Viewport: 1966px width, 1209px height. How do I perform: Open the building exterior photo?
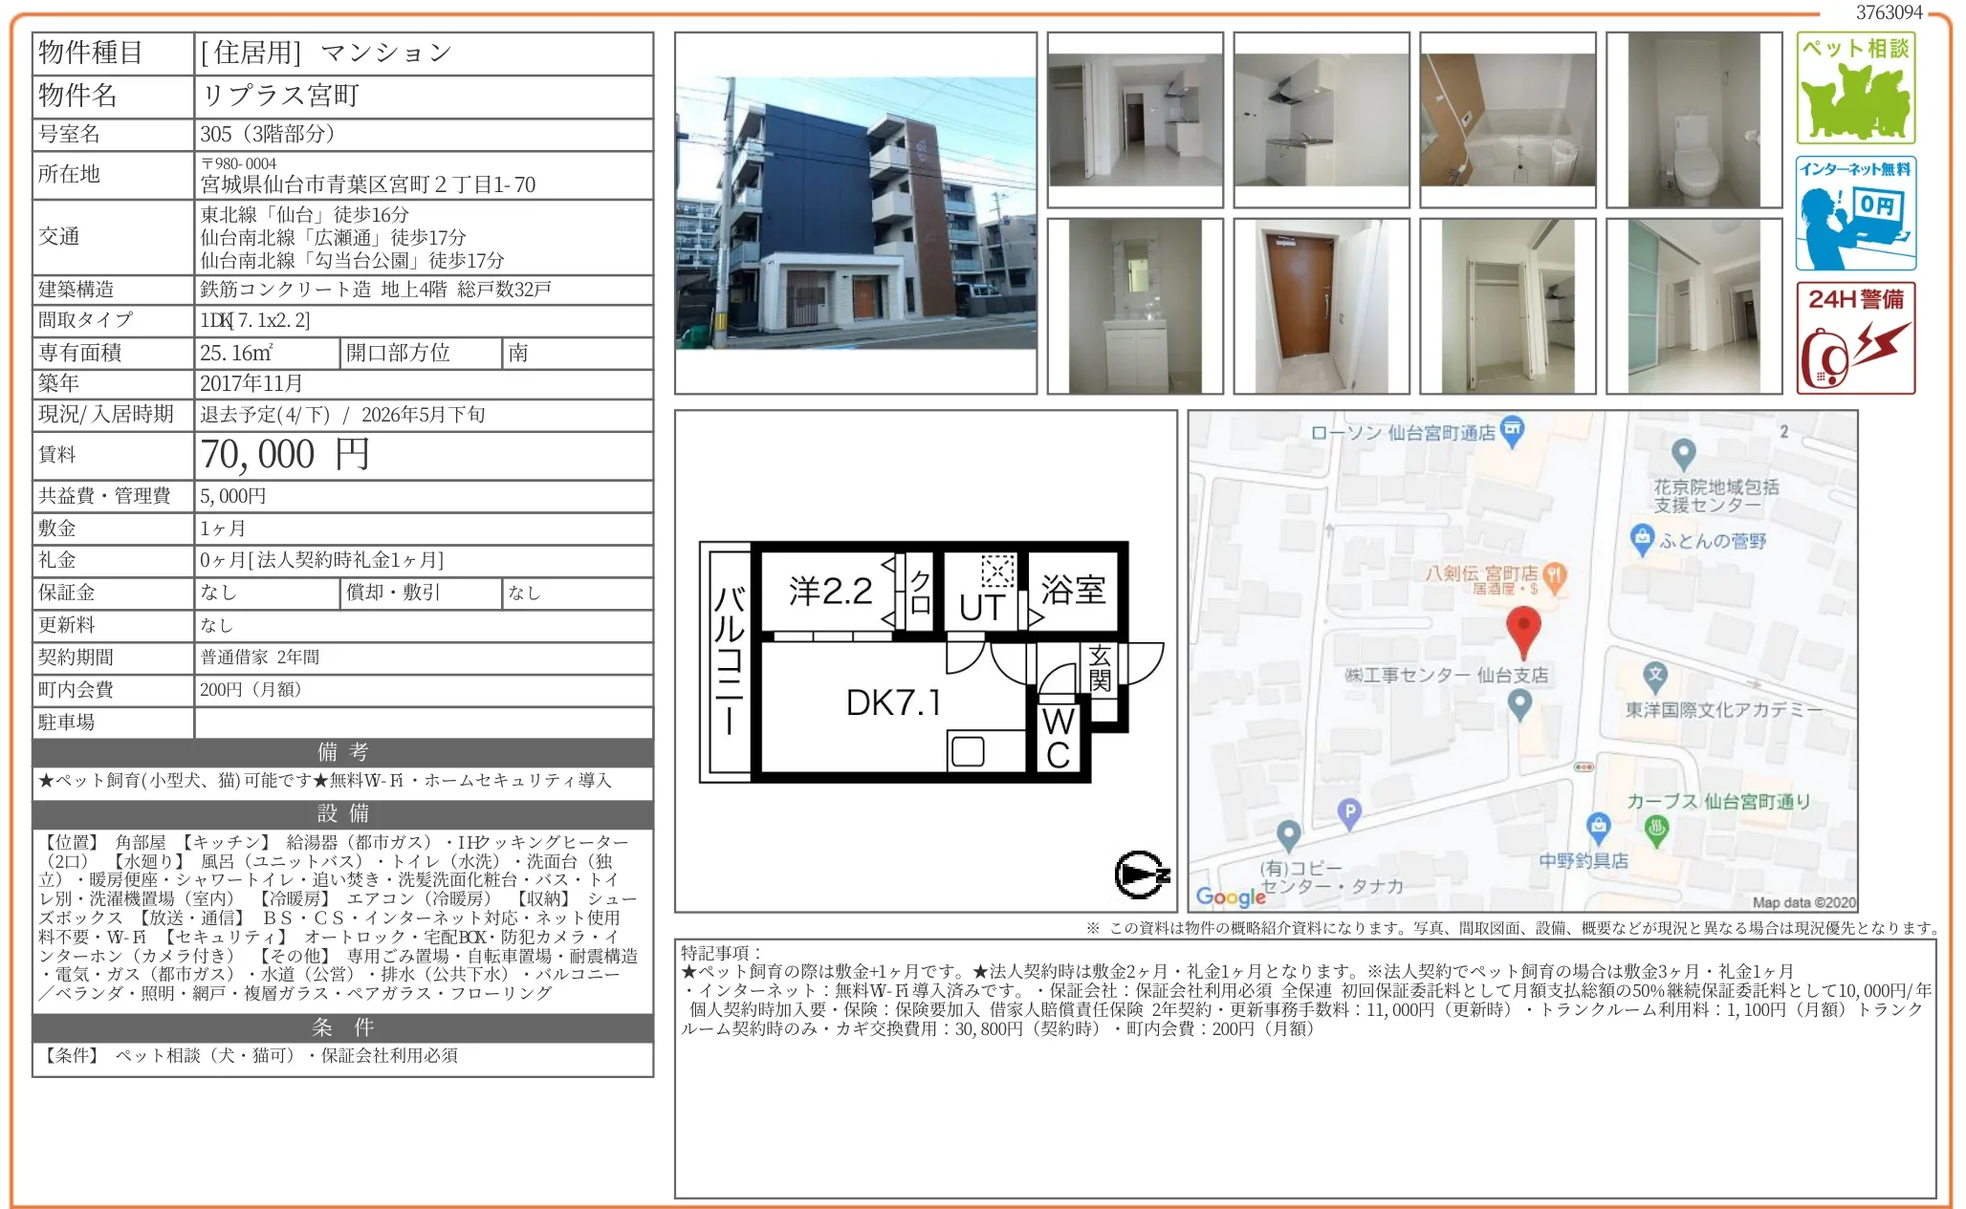855,213
